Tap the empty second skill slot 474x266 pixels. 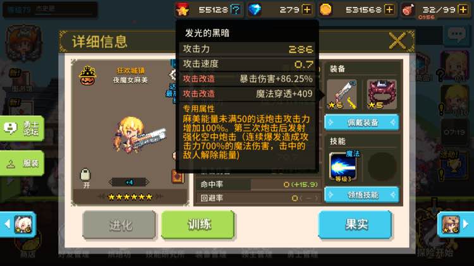pos(382,167)
